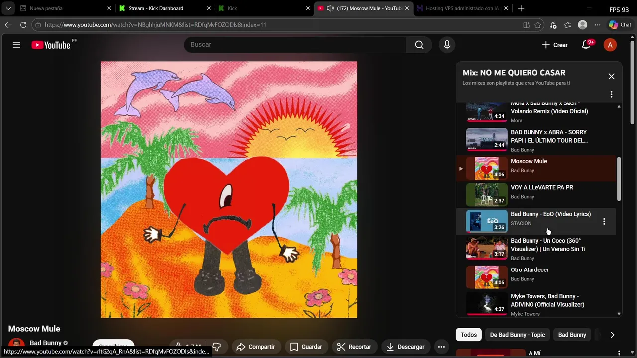Play SORRY PAPI from the playlist
The image size is (637, 358).
tap(536, 140)
